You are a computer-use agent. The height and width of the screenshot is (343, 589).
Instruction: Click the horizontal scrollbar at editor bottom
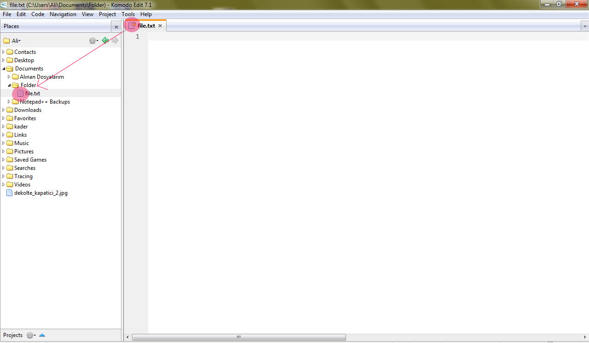[238, 337]
